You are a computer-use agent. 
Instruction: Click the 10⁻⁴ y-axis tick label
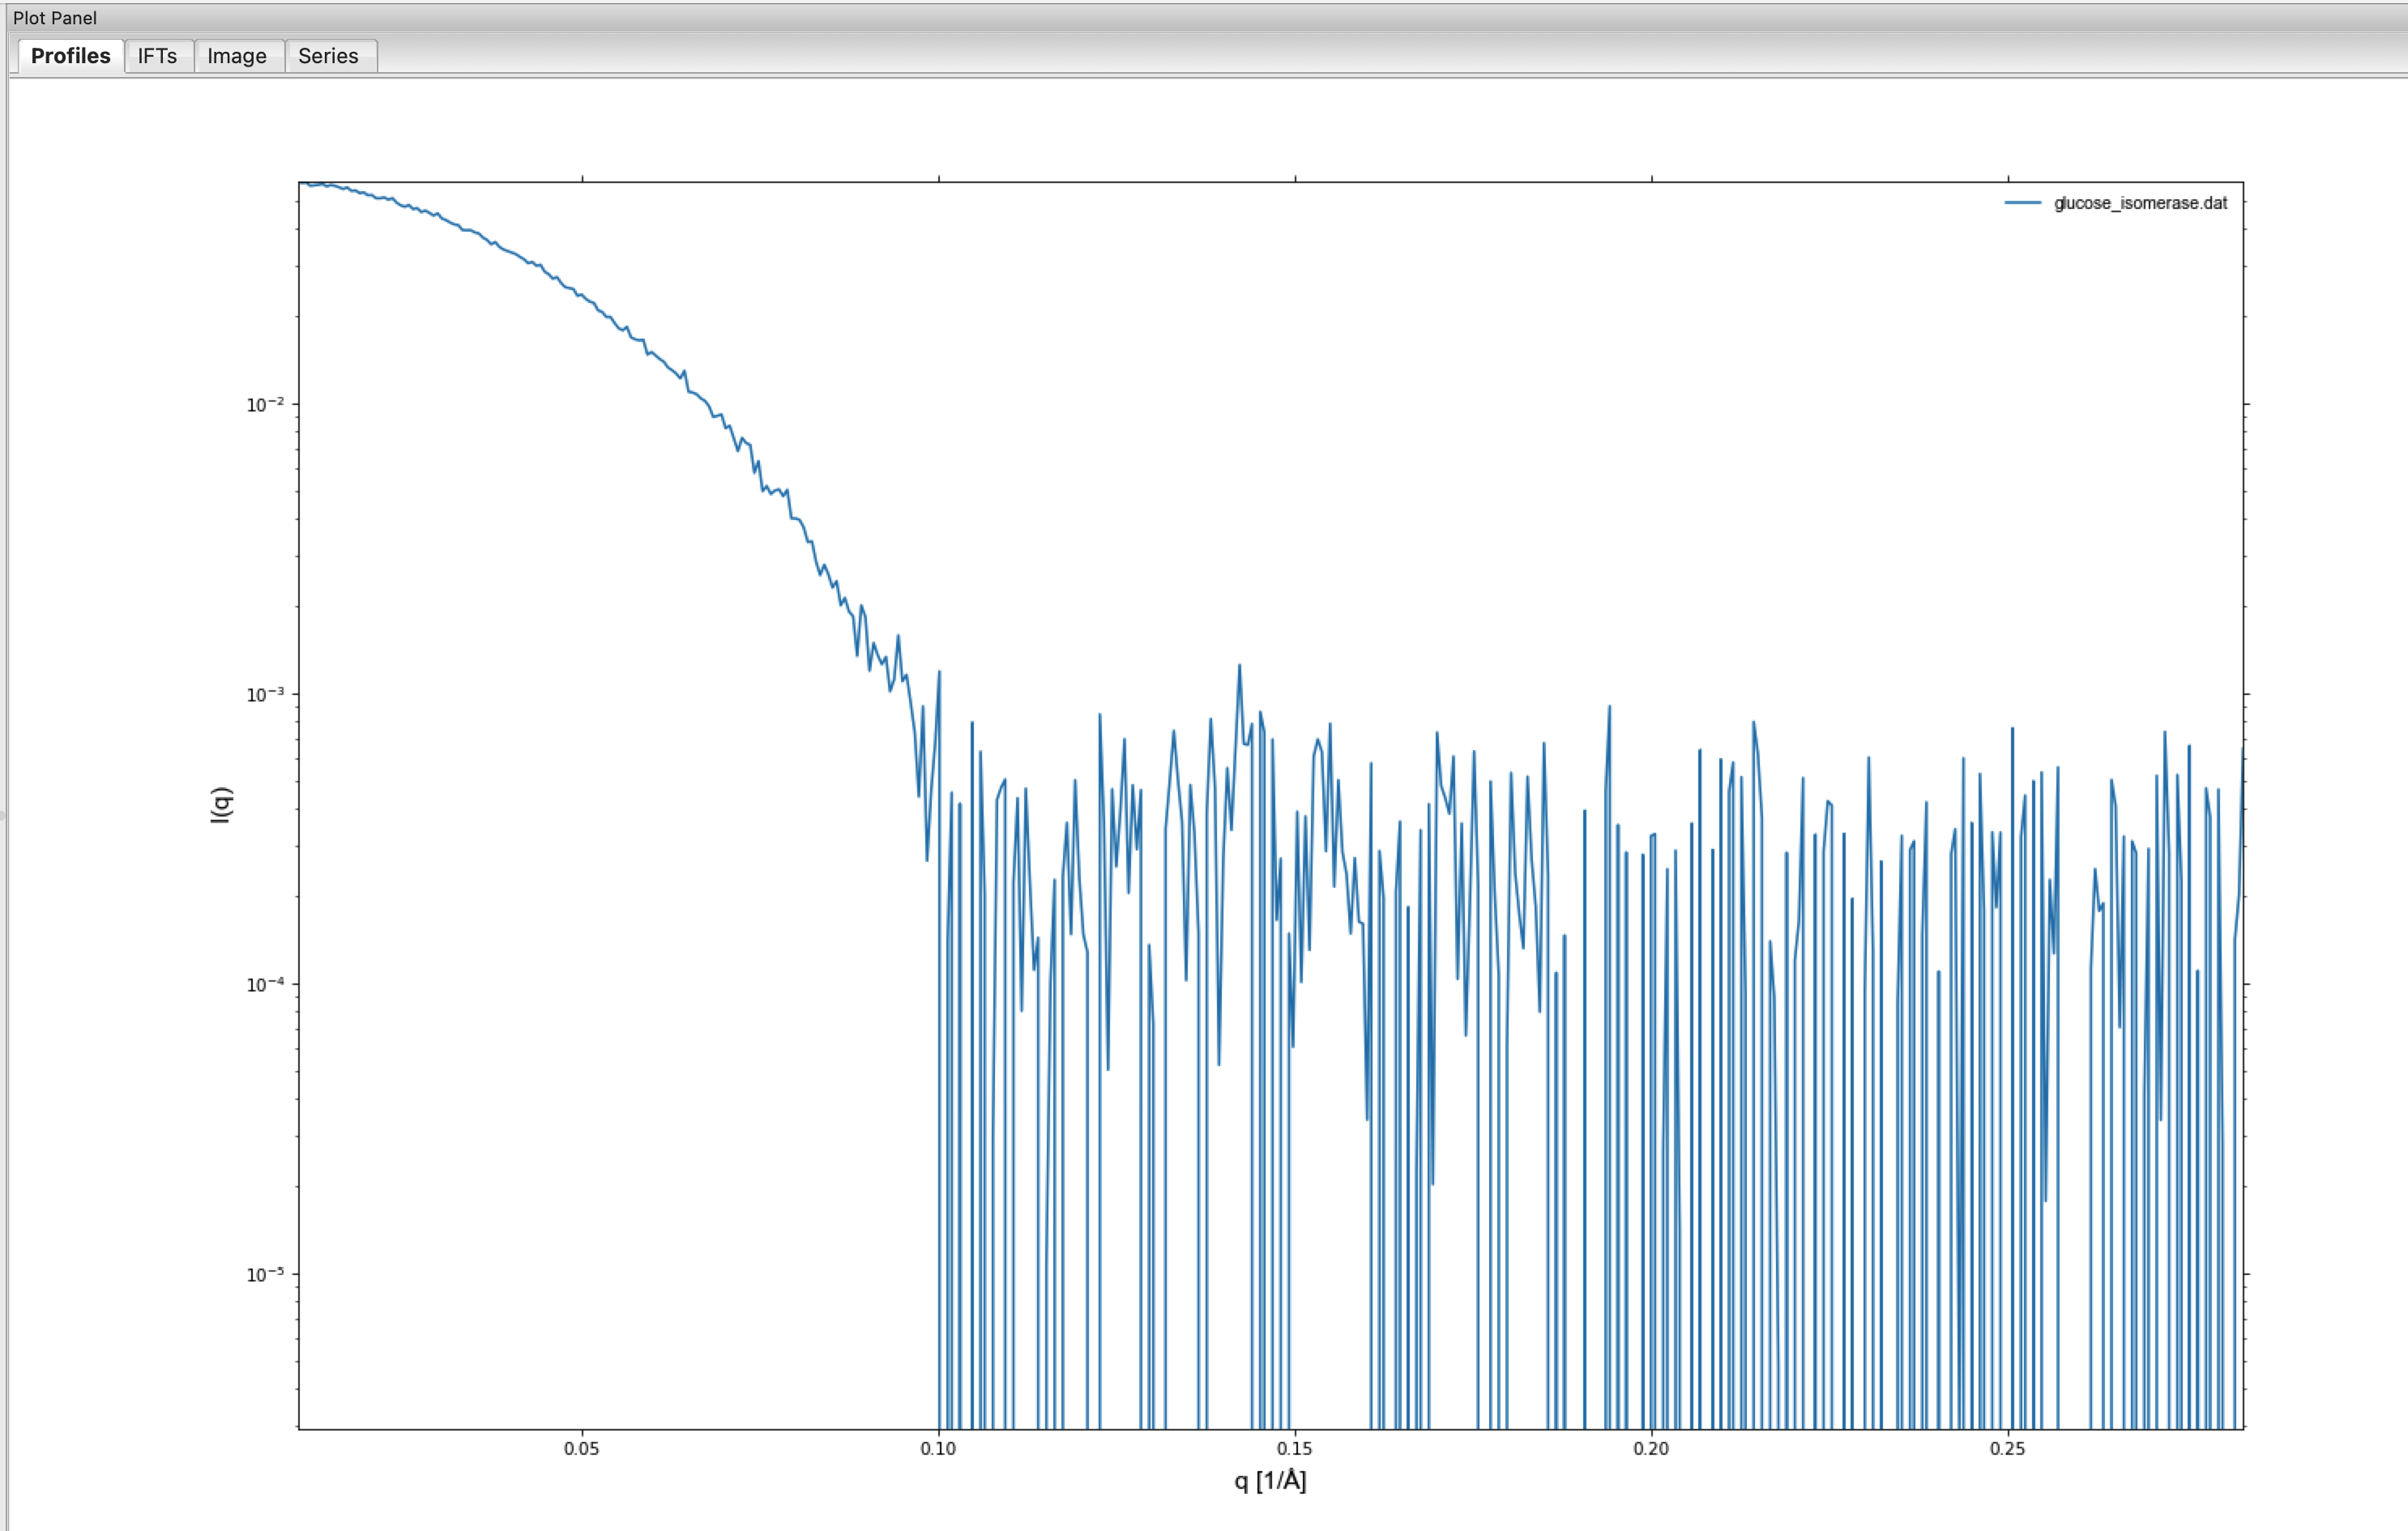tap(265, 984)
